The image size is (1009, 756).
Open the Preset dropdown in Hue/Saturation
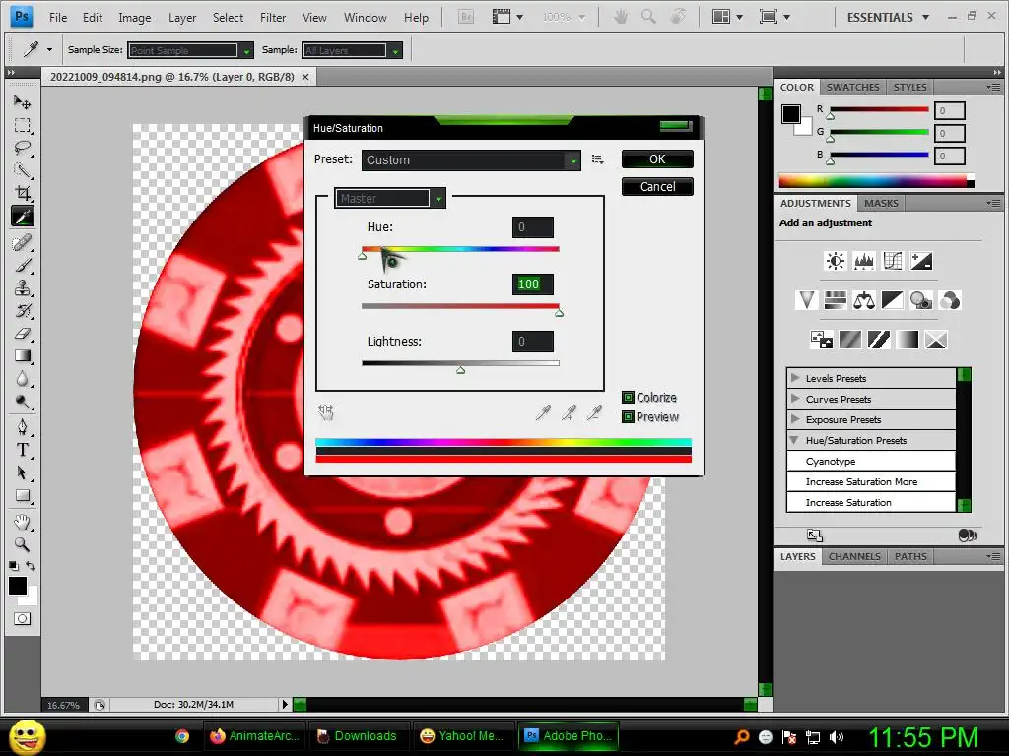coord(471,160)
